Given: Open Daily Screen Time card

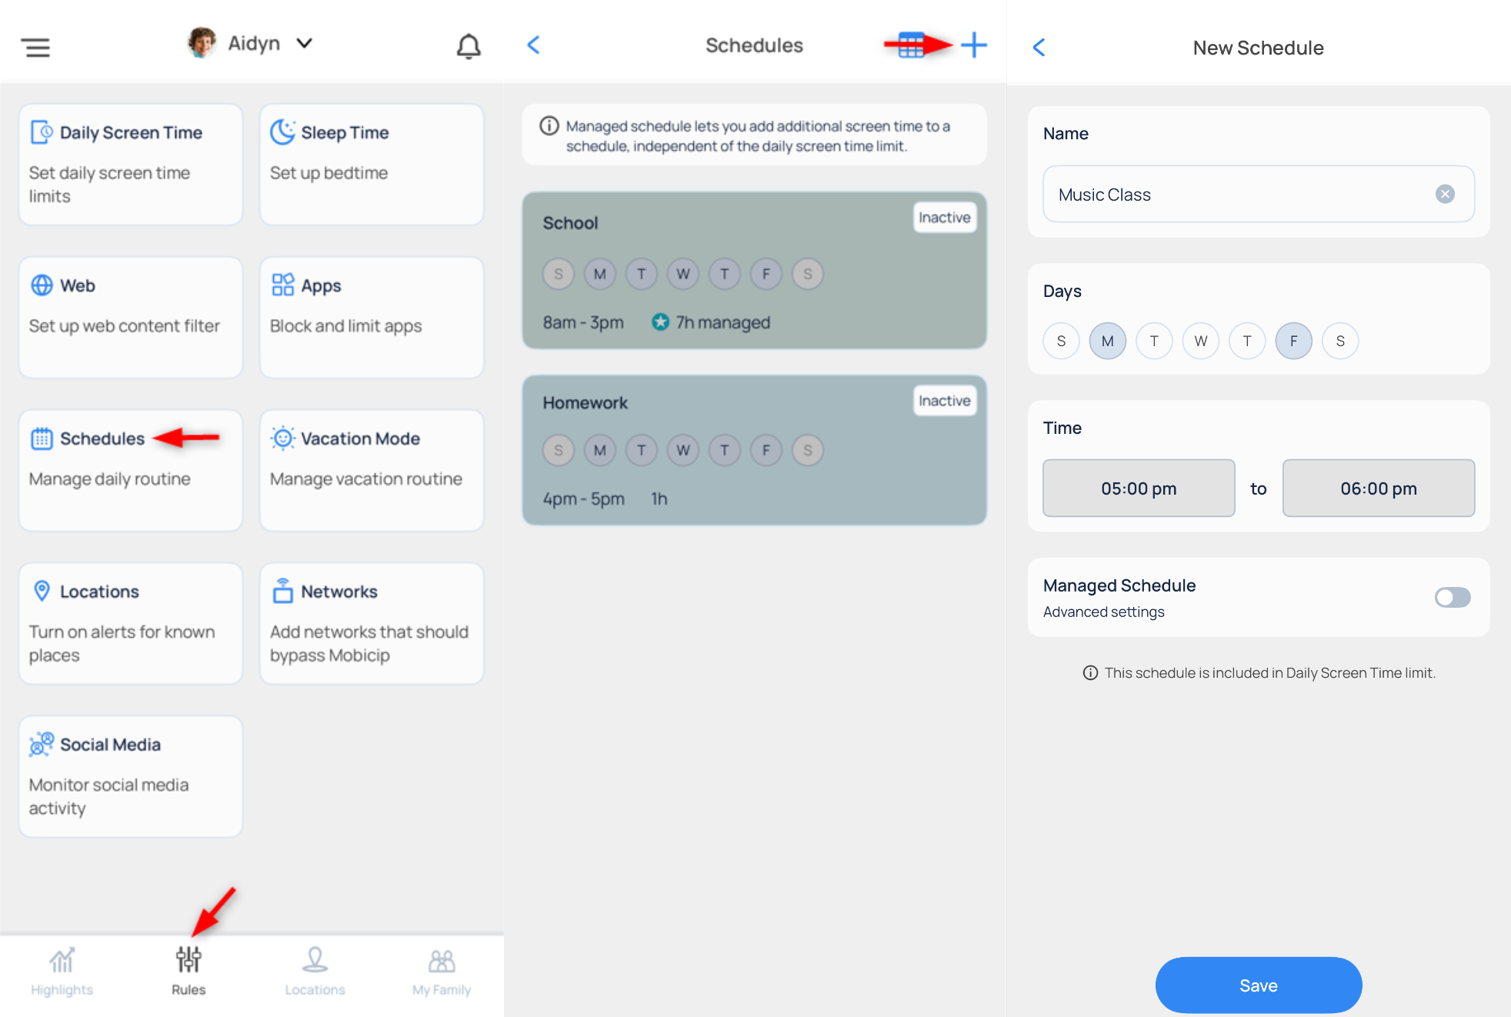Looking at the screenshot, I should tap(131, 164).
